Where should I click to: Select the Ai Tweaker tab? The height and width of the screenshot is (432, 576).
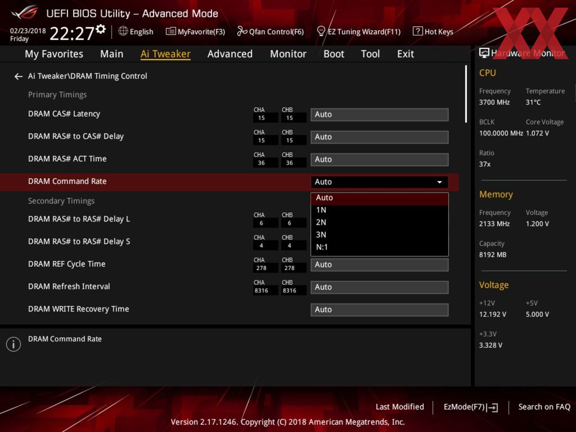click(166, 54)
